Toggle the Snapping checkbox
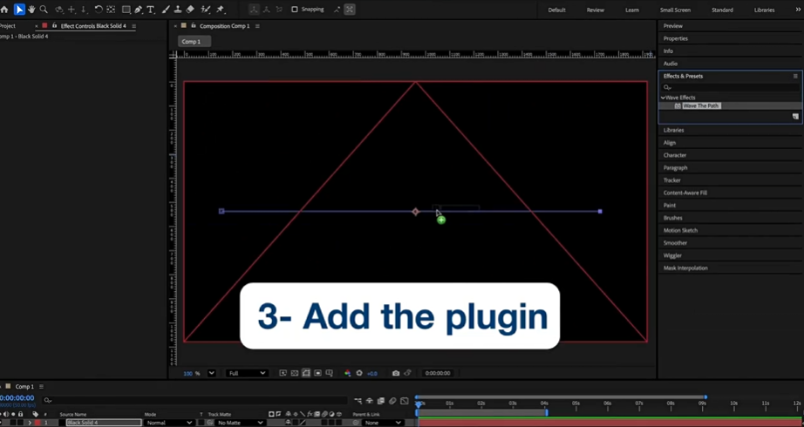The height and width of the screenshot is (427, 804). click(x=294, y=10)
